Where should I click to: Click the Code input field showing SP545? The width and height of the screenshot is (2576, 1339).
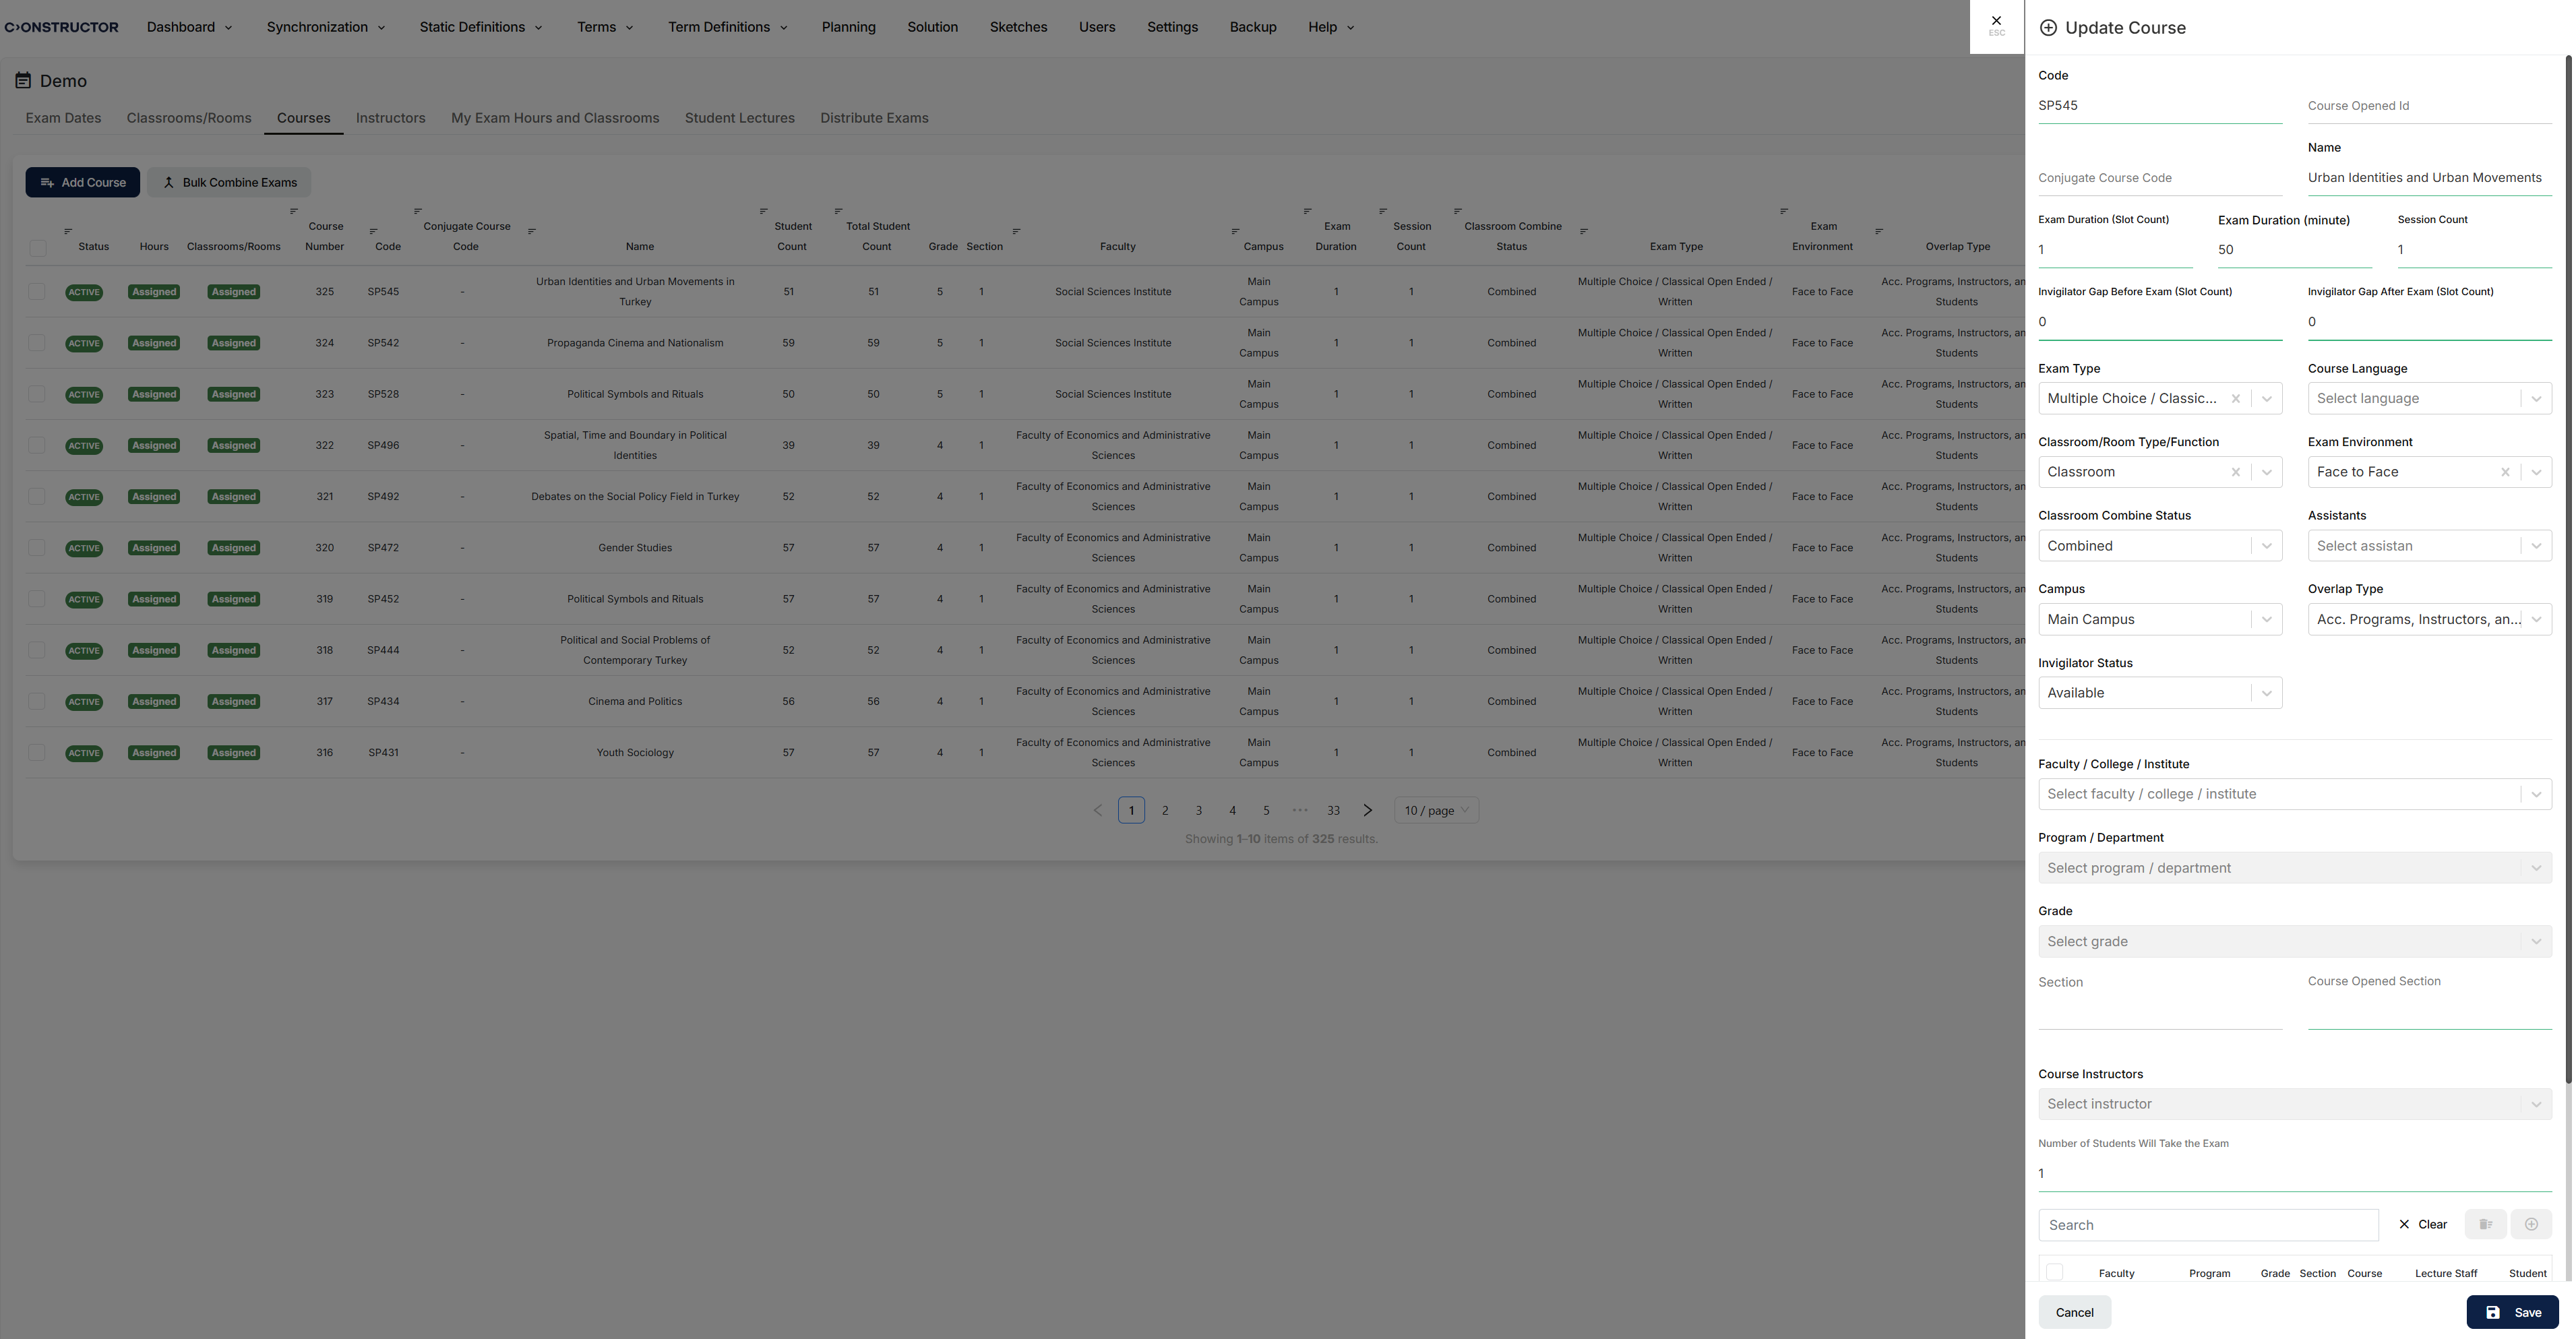[x=2160, y=106]
